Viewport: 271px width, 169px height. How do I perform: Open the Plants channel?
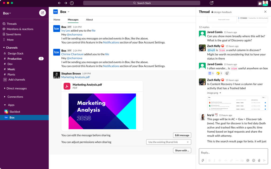click(11, 74)
